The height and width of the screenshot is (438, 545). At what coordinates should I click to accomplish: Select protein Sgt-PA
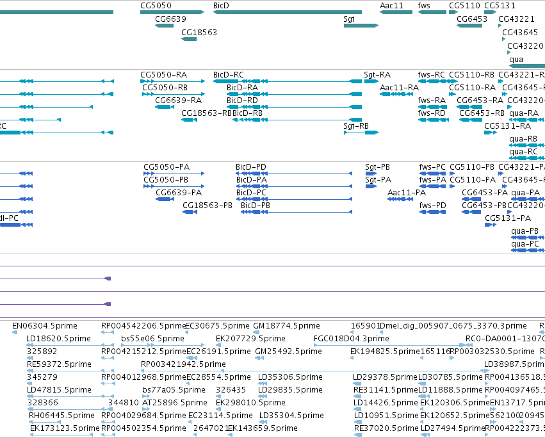coord(371,186)
